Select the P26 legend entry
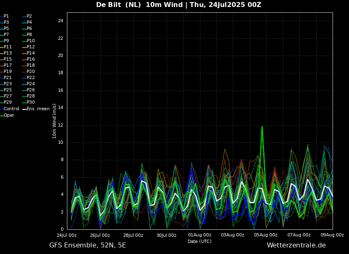The image size is (349, 254). click(30, 90)
